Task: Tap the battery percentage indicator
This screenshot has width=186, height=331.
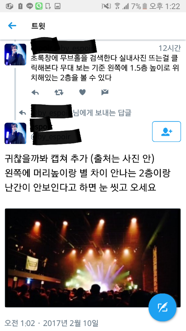Action: click(136, 6)
